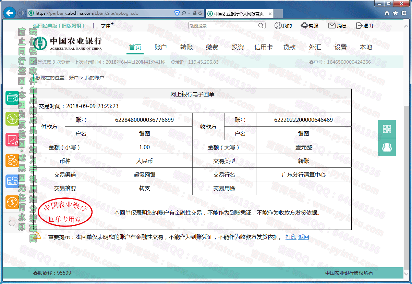Screen dimensions: 412x284
Task: Open 我的 profile menu
Action: [283, 26]
